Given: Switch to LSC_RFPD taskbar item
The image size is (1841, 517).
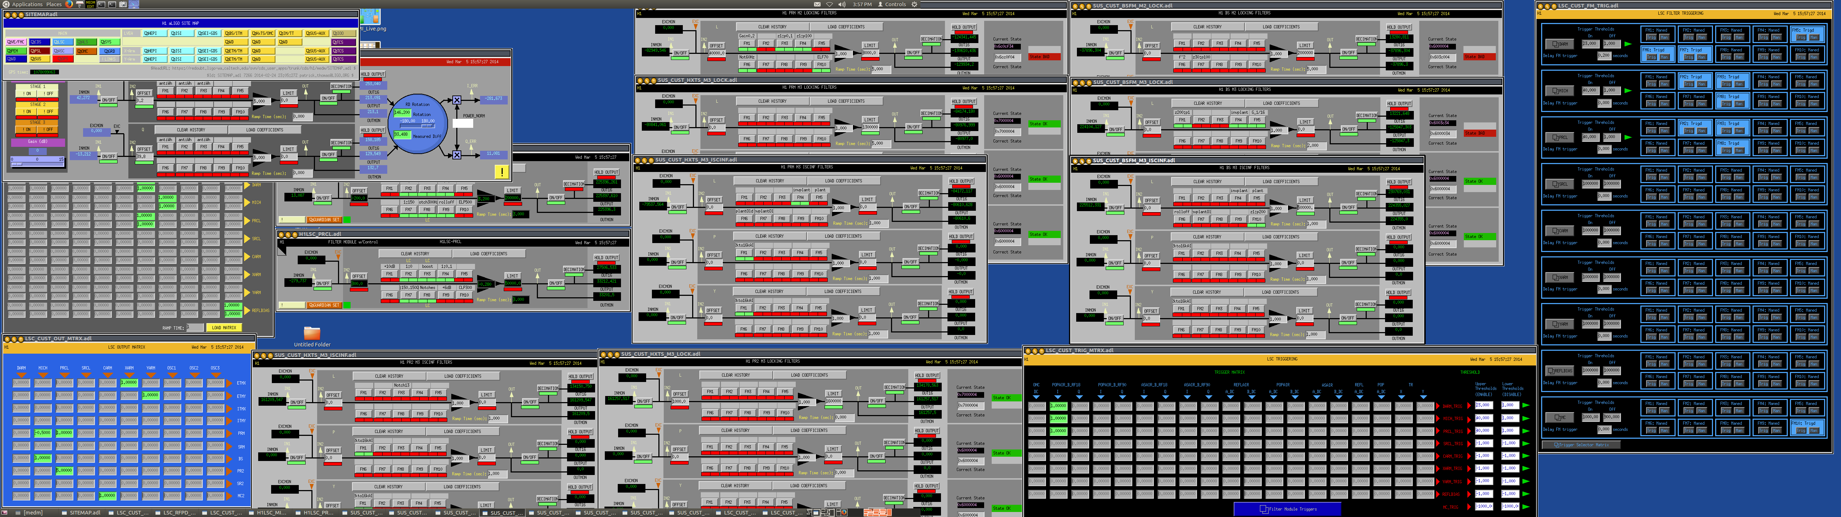Looking at the screenshot, I should (x=177, y=513).
